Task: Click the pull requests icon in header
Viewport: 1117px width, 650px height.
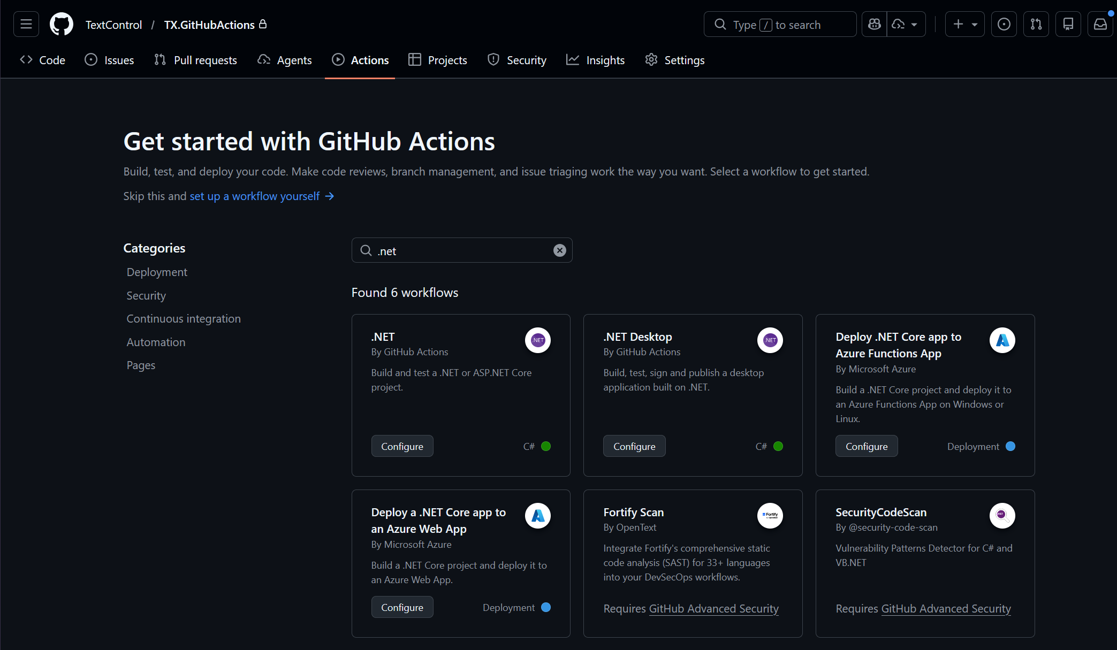Action: 1036,24
